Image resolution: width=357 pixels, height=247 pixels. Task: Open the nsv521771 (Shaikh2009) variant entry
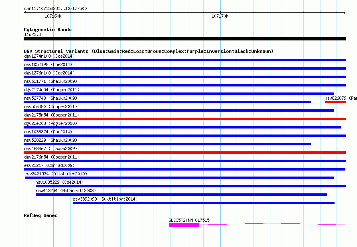click(x=50, y=81)
